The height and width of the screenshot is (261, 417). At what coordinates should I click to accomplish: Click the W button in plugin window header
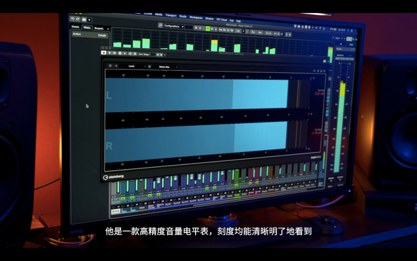[114, 53]
